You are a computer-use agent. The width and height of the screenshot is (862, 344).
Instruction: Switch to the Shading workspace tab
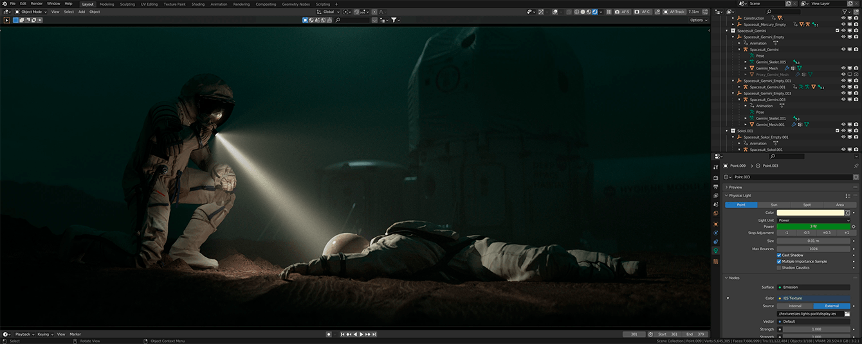coord(197,4)
